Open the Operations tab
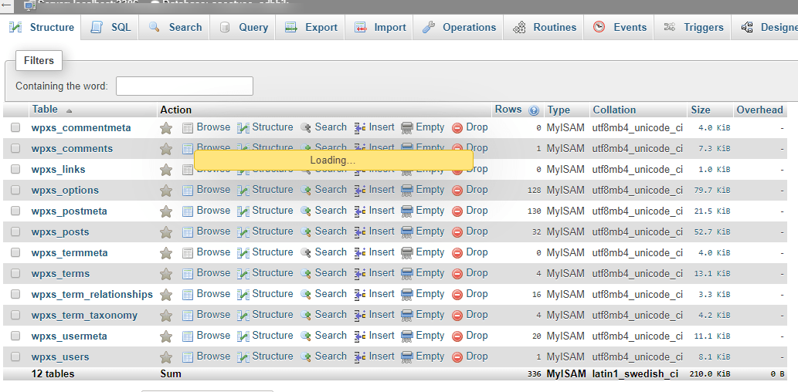The width and height of the screenshot is (798, 392). [459, 28]
